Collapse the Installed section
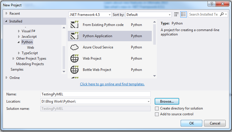The height and width of the screenshot is (132, 232). pyautogui.click(x=6, y=21)
